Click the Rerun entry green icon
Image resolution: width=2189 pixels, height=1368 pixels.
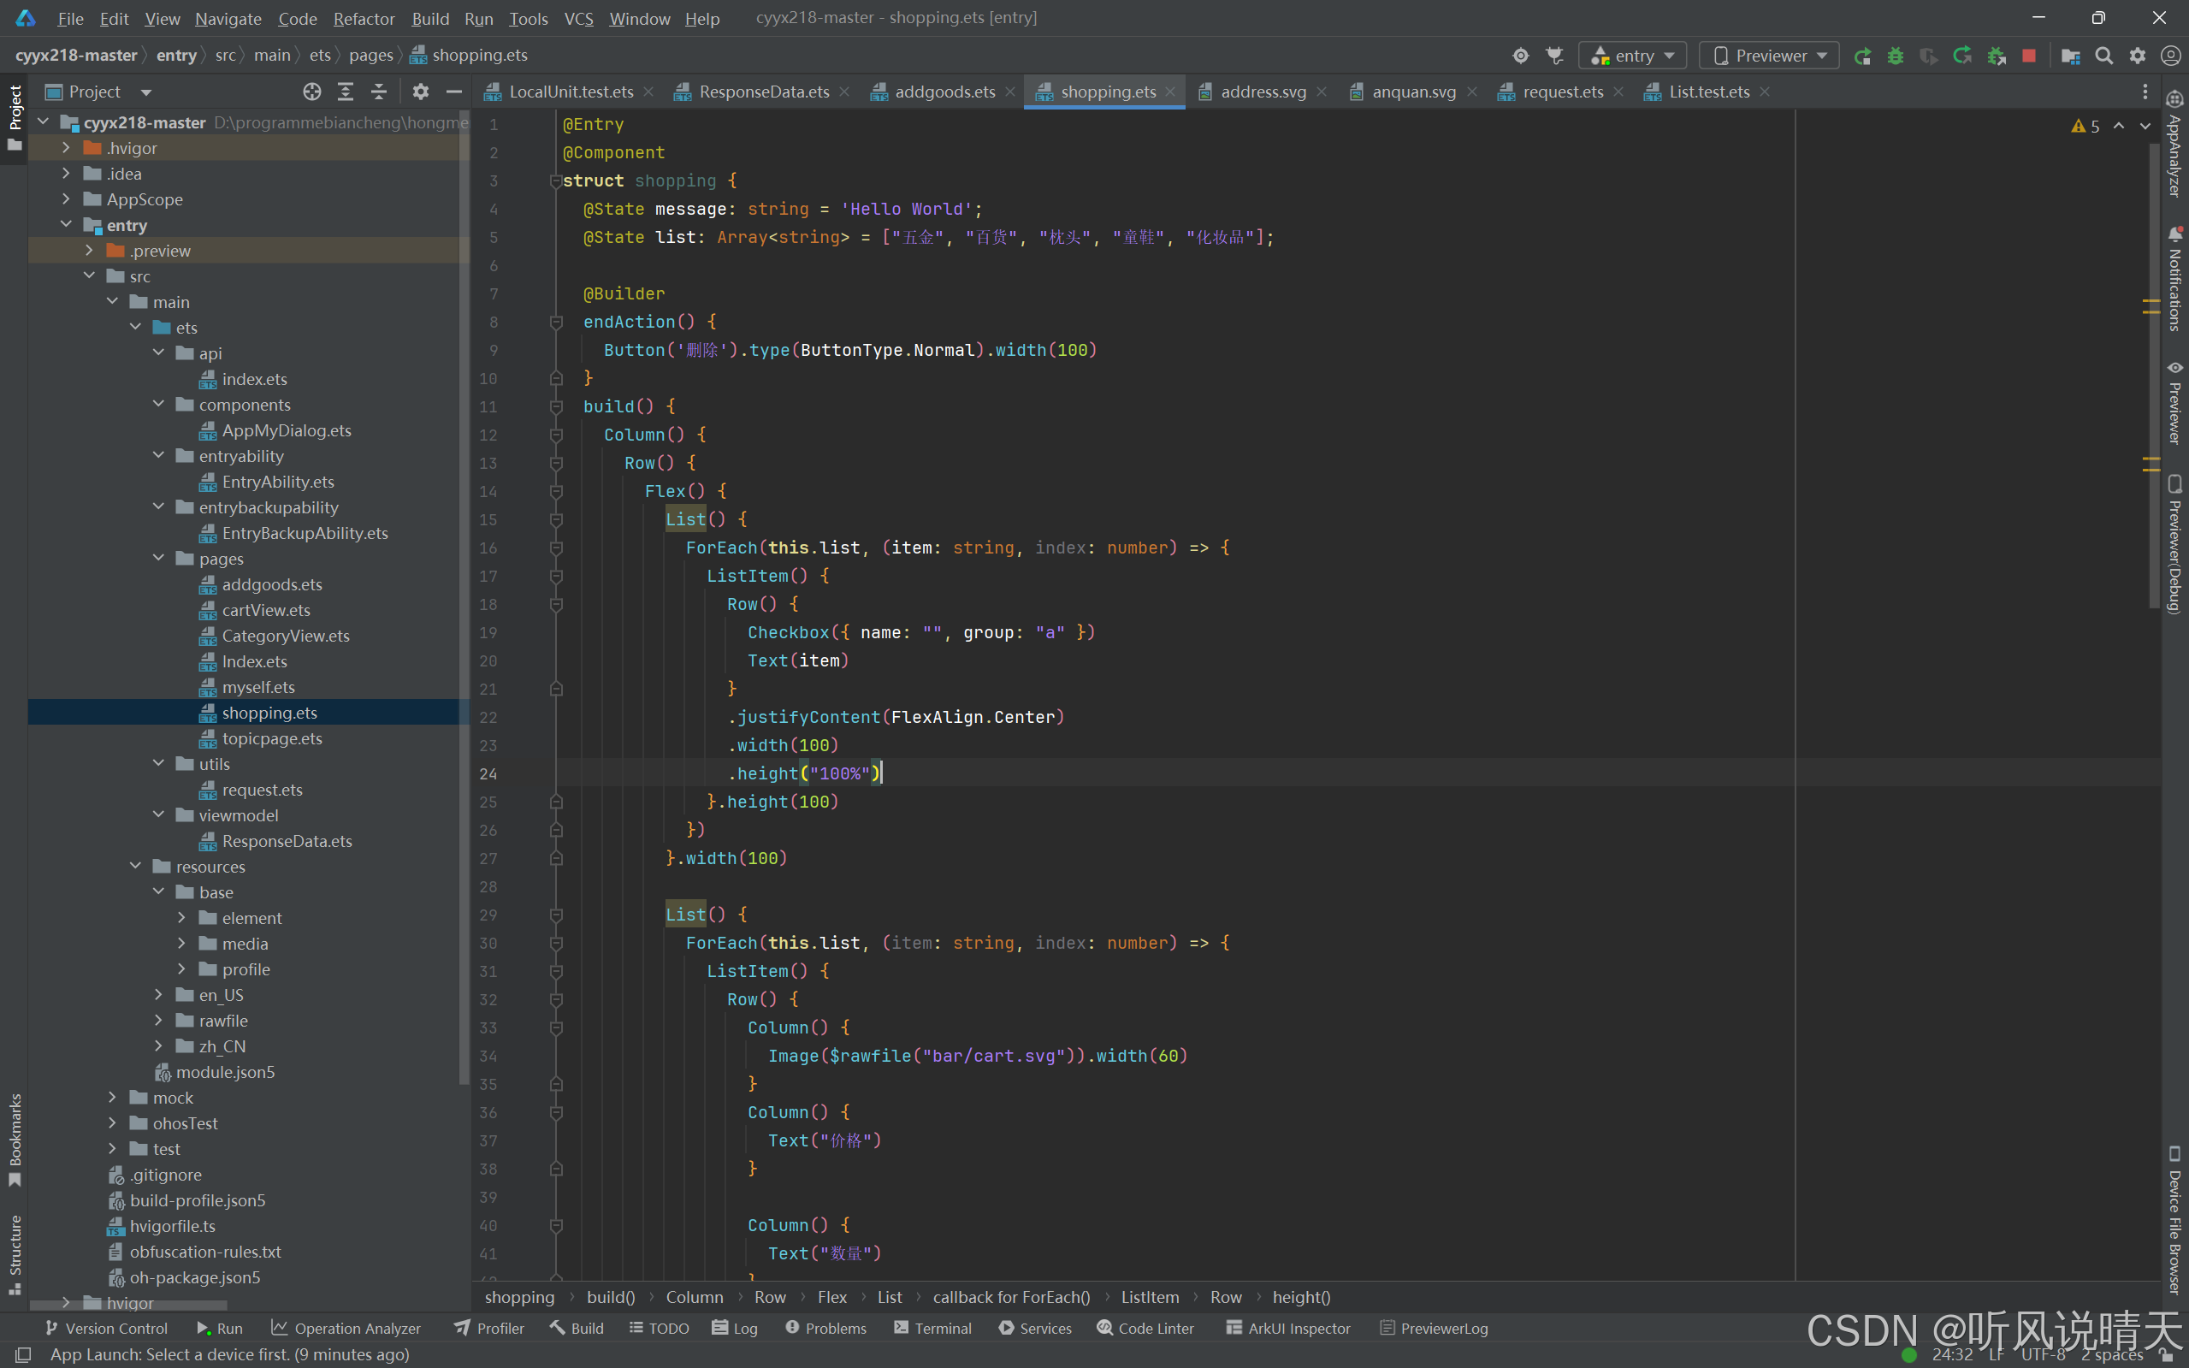click(x=1862, y=56)
